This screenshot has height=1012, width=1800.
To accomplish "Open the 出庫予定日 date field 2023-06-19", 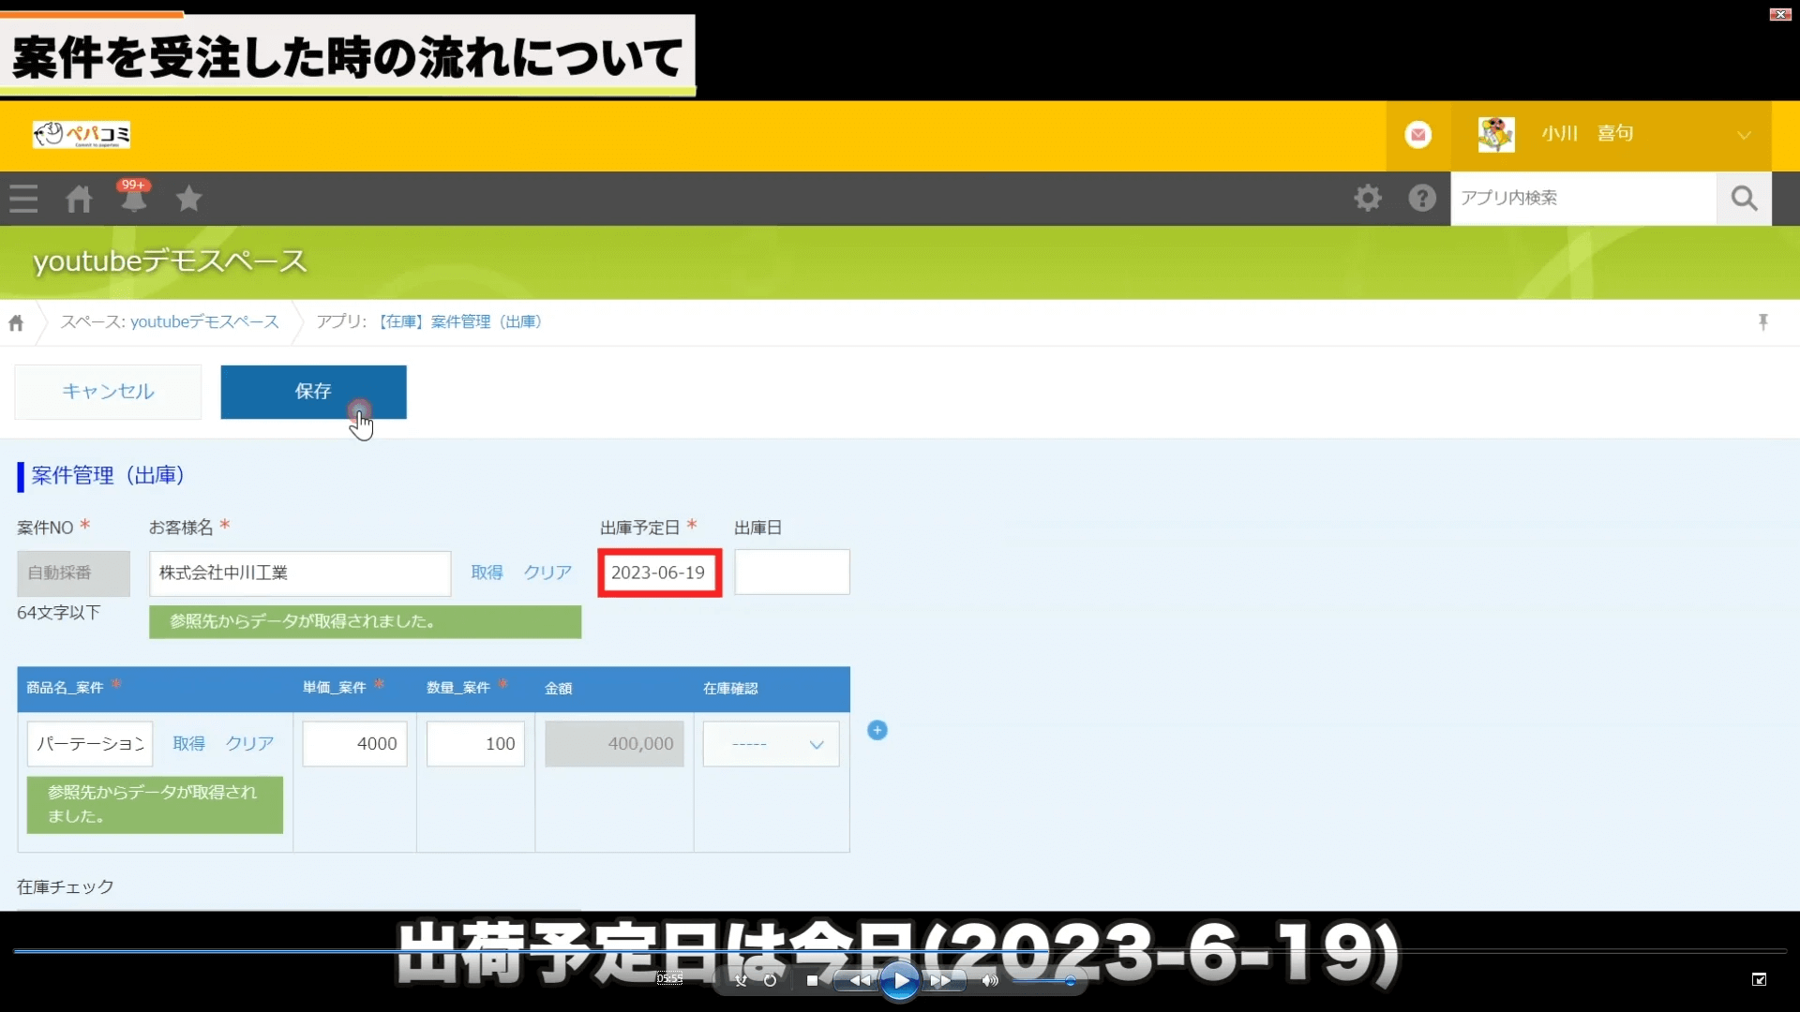I will pos(658,573).
